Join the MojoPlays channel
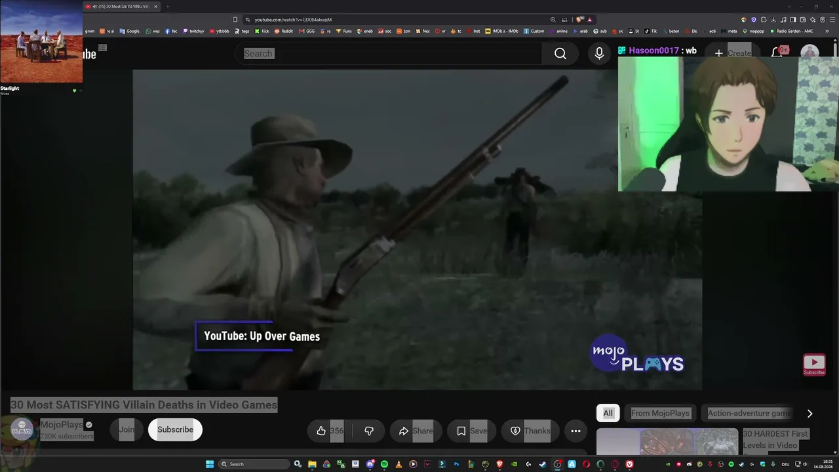Viewport: 839px width, 472px height. click(127, 430)
